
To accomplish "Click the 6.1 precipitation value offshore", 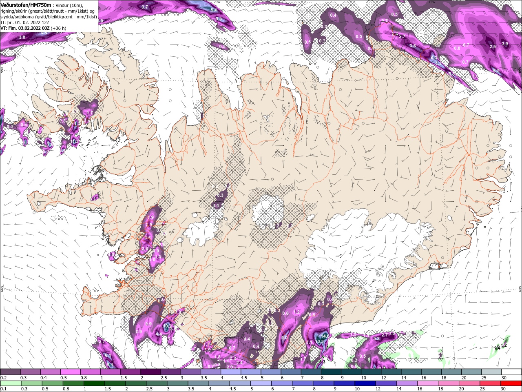I will click(108, 356).
